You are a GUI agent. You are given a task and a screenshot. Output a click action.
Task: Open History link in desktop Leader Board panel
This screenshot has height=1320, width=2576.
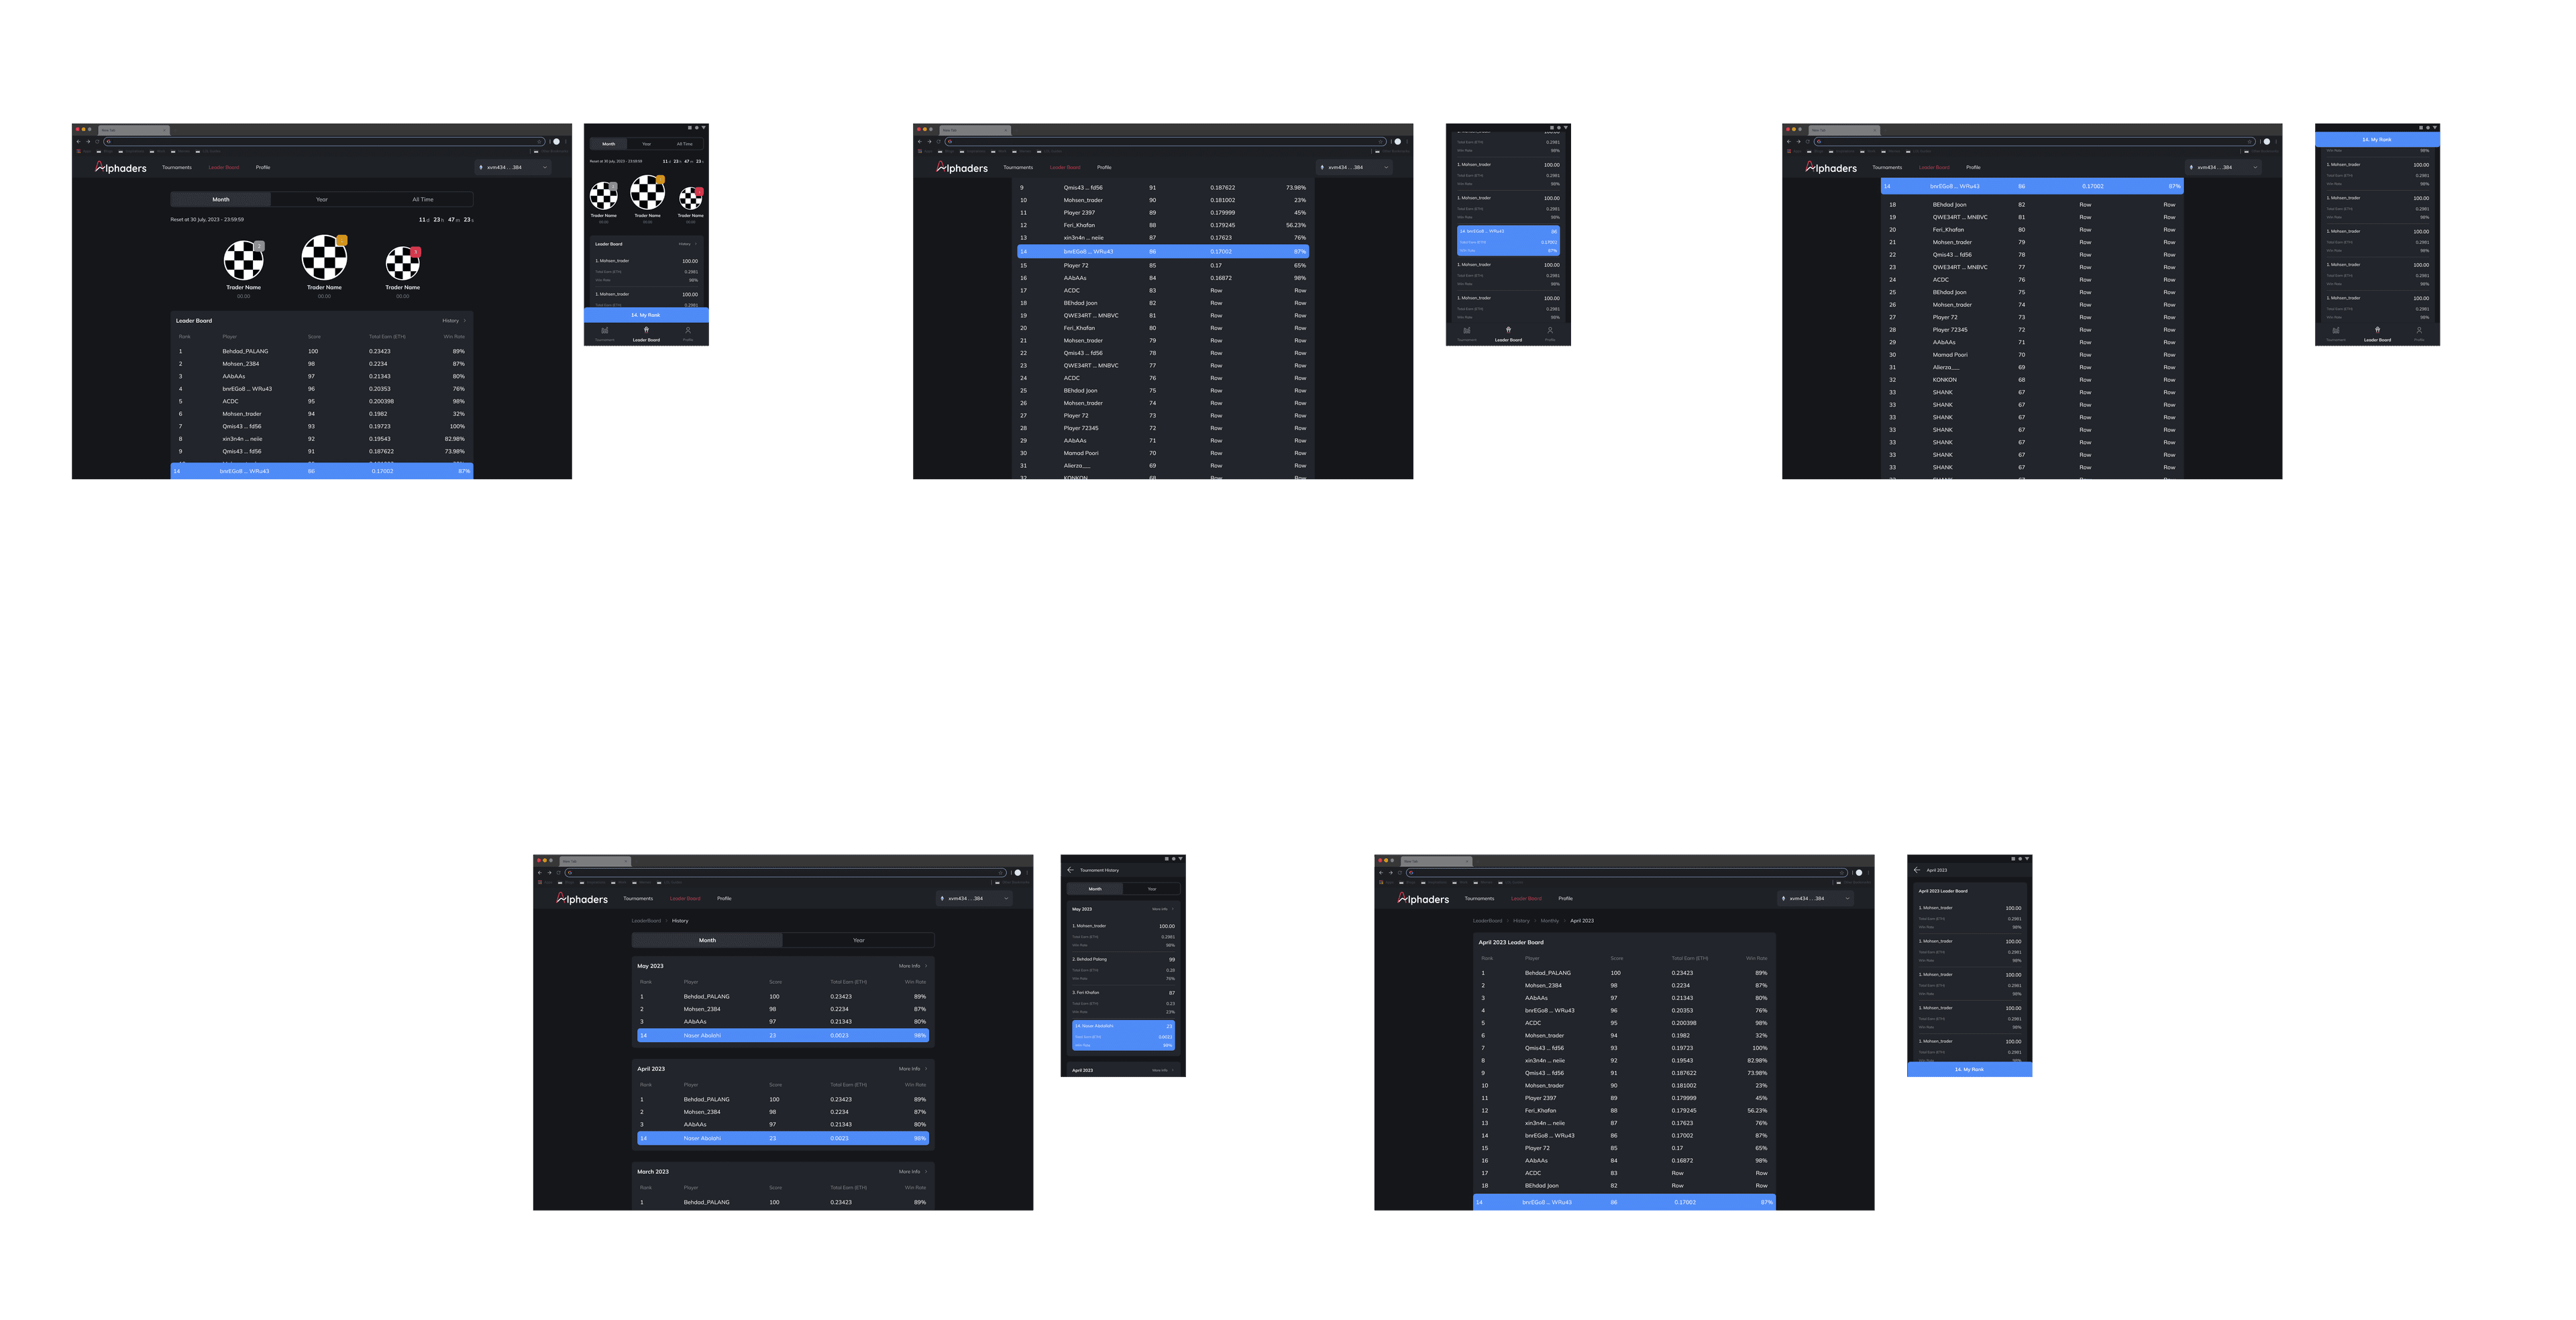coord(454,321)
